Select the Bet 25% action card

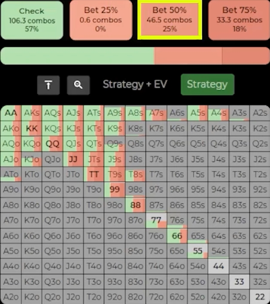(101, 20)
